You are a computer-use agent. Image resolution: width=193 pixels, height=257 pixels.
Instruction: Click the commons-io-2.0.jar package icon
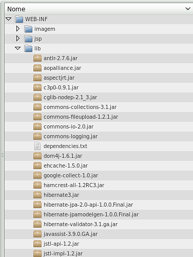[37, 126]
